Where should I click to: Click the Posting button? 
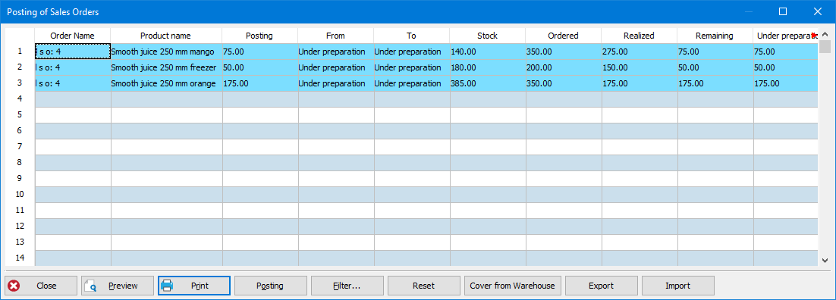270,286
